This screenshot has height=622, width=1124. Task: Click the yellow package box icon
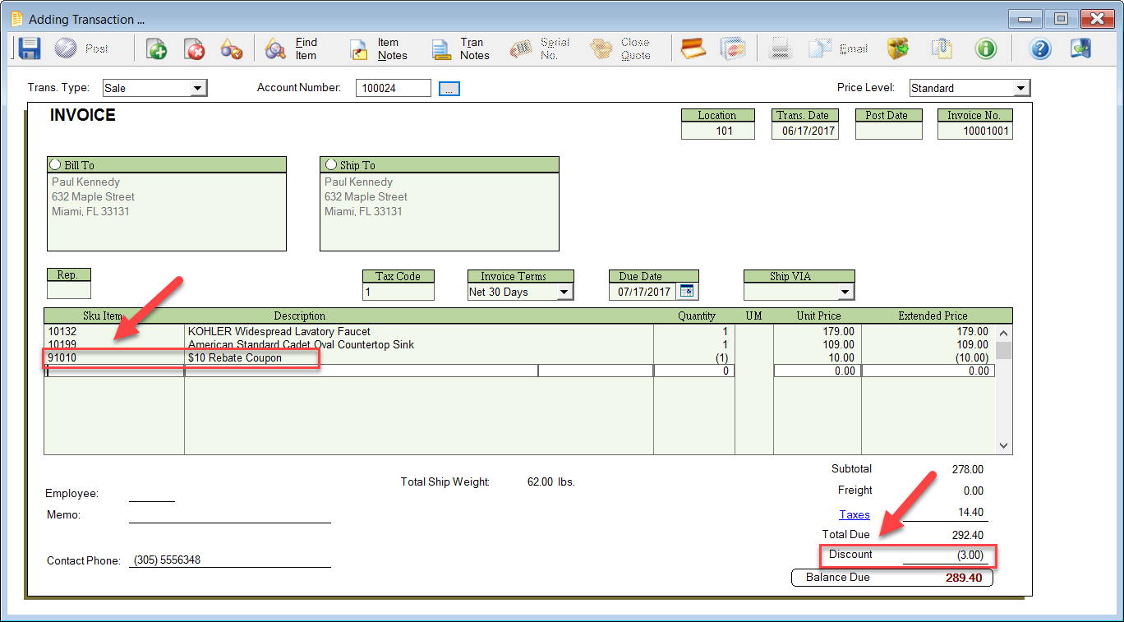[x=898, y=48]
